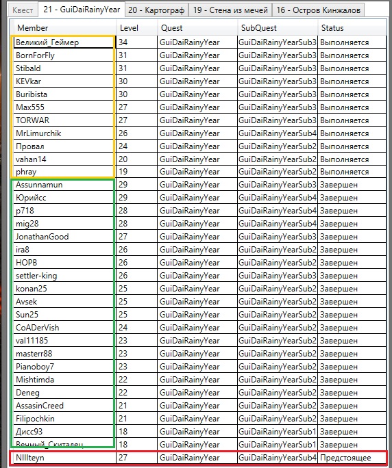Viewport: 392px width, 468px height.
Task: Sort by the SubQuest column header
Action: click(278, 28)
